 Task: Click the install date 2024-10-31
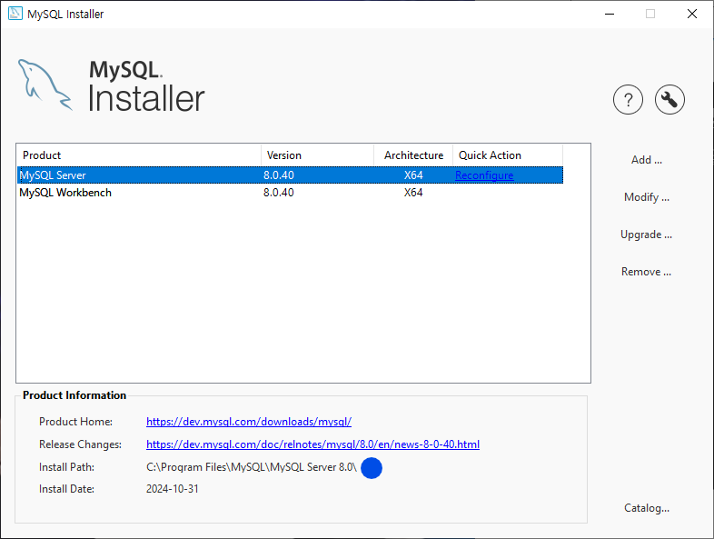(173, 489)
